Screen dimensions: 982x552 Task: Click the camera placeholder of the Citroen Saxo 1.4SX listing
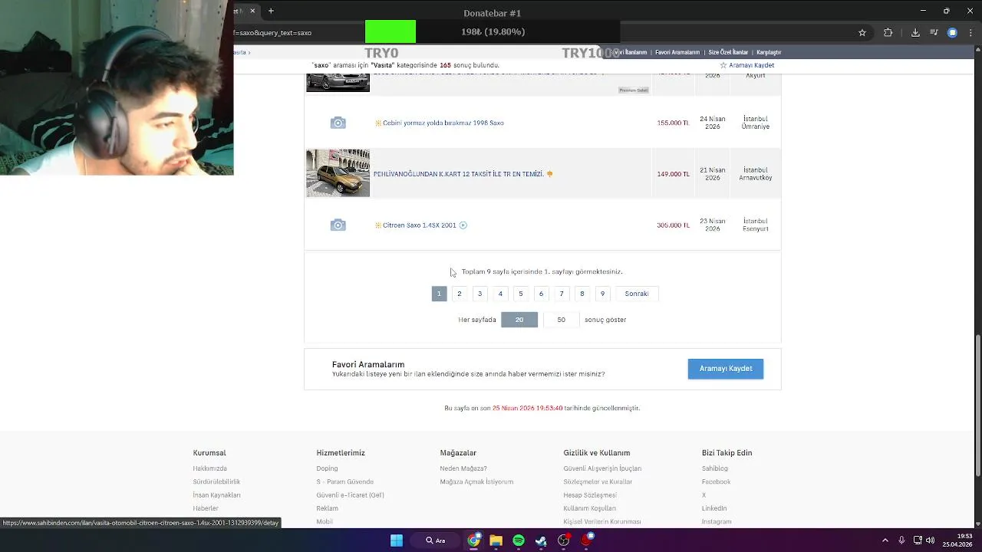point(338,225)
